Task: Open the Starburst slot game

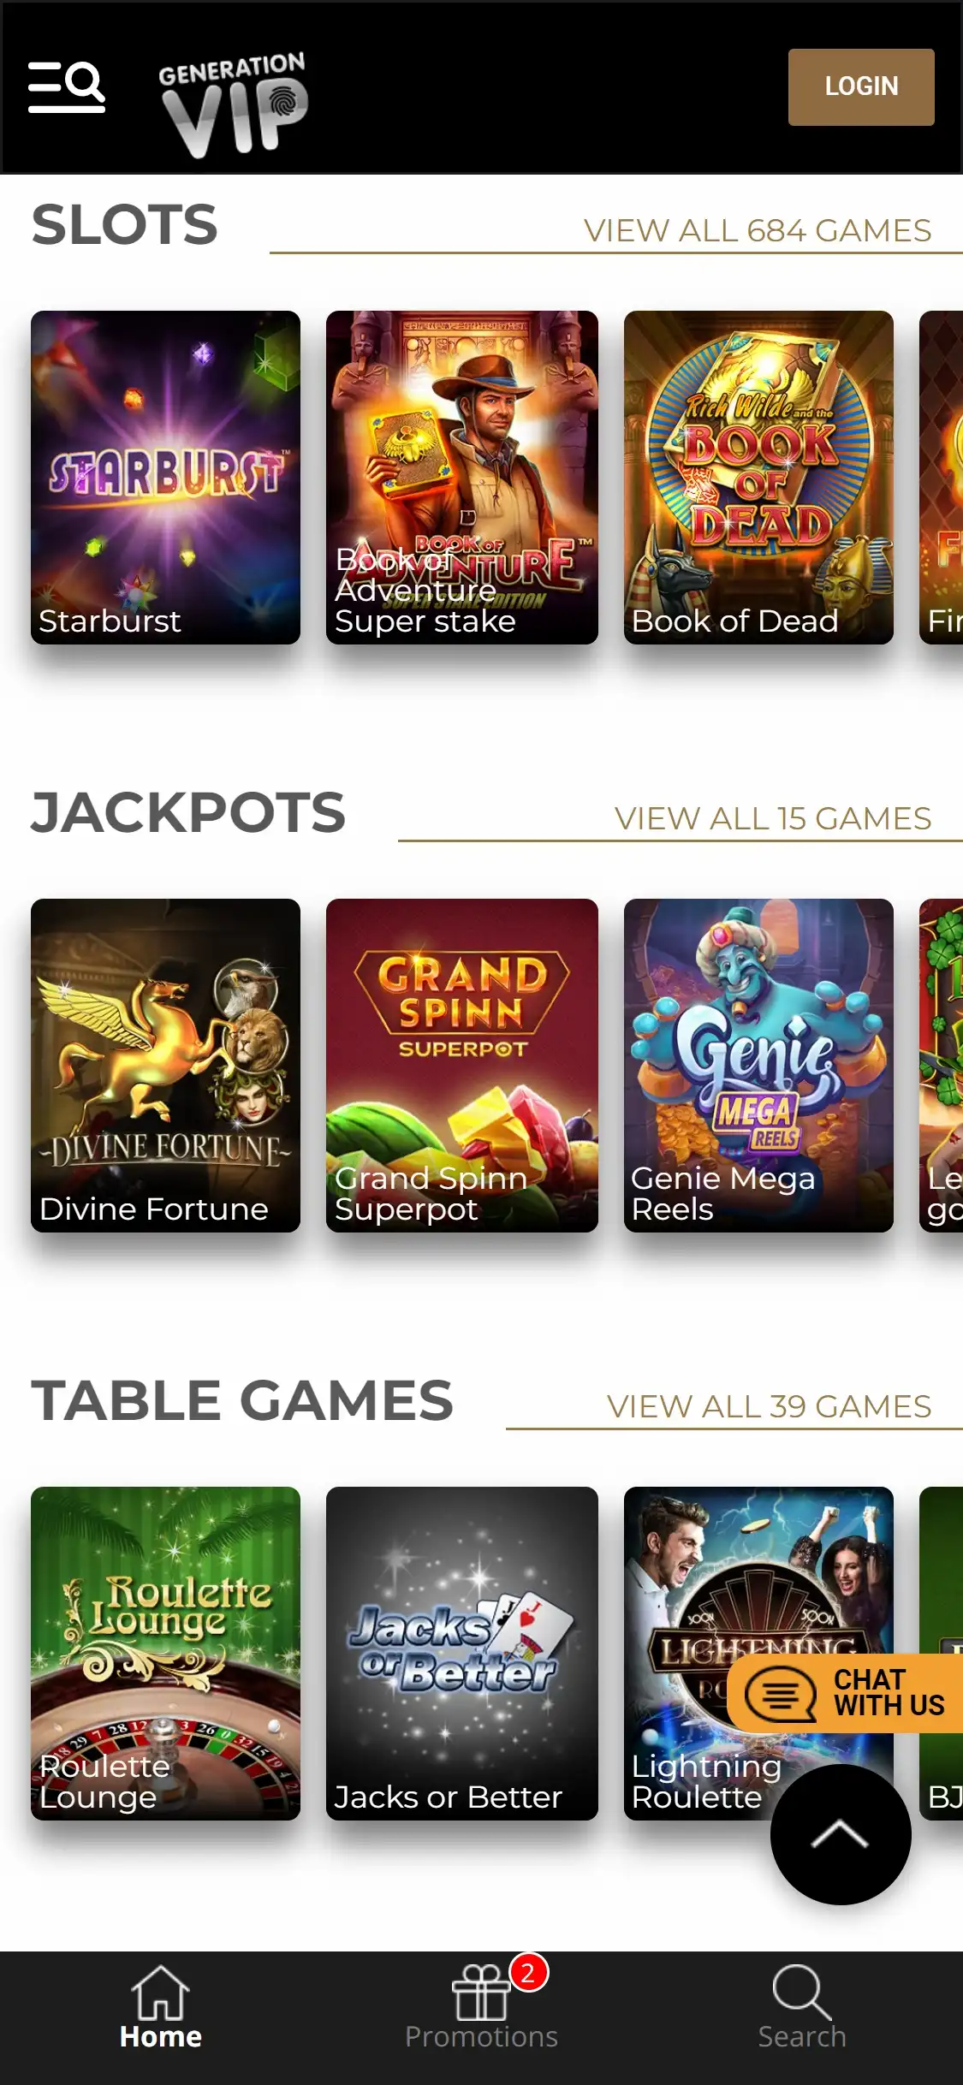Action: tap(165, 478)
